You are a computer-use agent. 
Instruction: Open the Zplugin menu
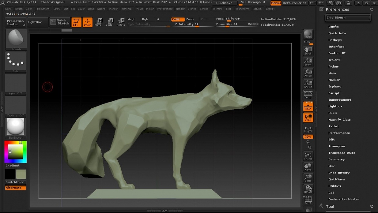click(257, 9)
